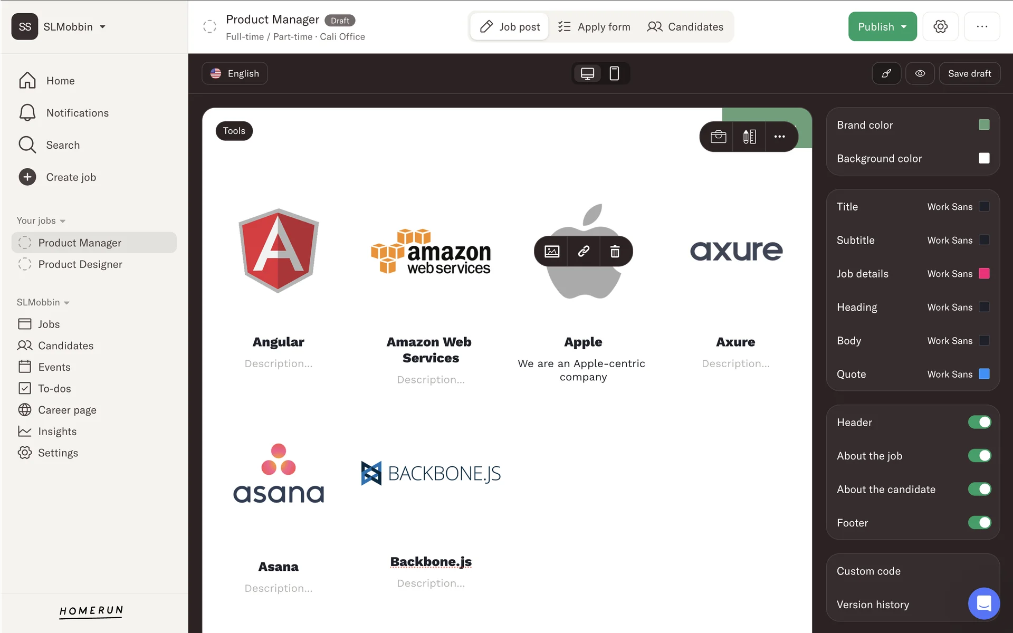Viewport: 1013px width, 633px height.
Task: Open the English language selector
Action: coord(235,73)
